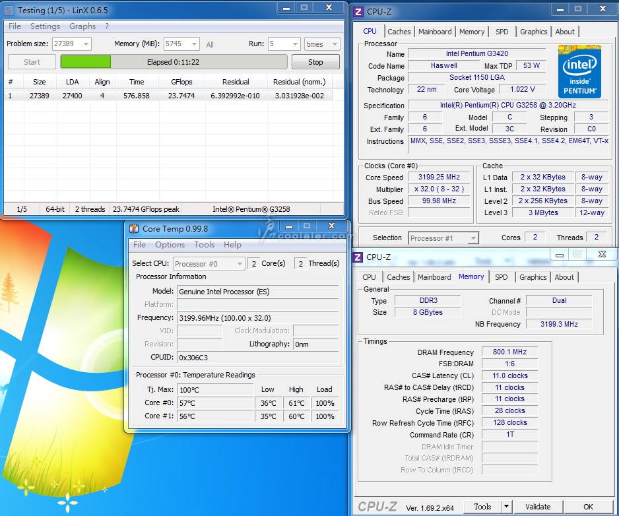This screenshot has width=619, height=516.
Task: Click the Tools button in CPU-Z
Action: point(482,507)
